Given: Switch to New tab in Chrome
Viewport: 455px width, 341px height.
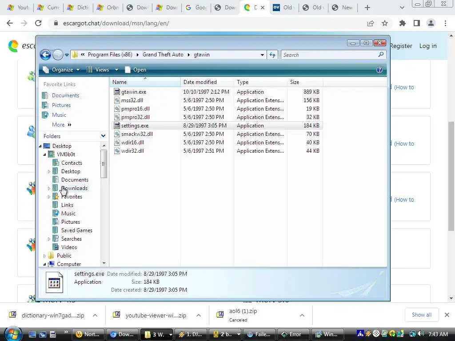Looking at the screenshot, I should tap(343, 8).
